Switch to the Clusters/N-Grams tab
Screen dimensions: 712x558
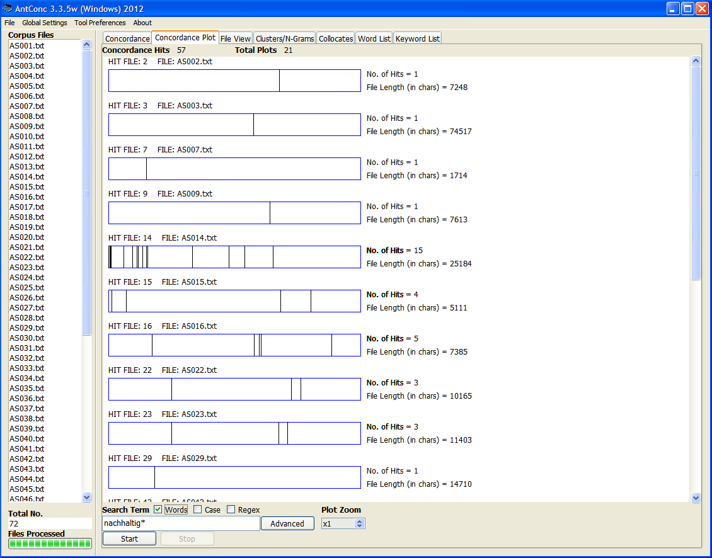(x=284, y=38)
